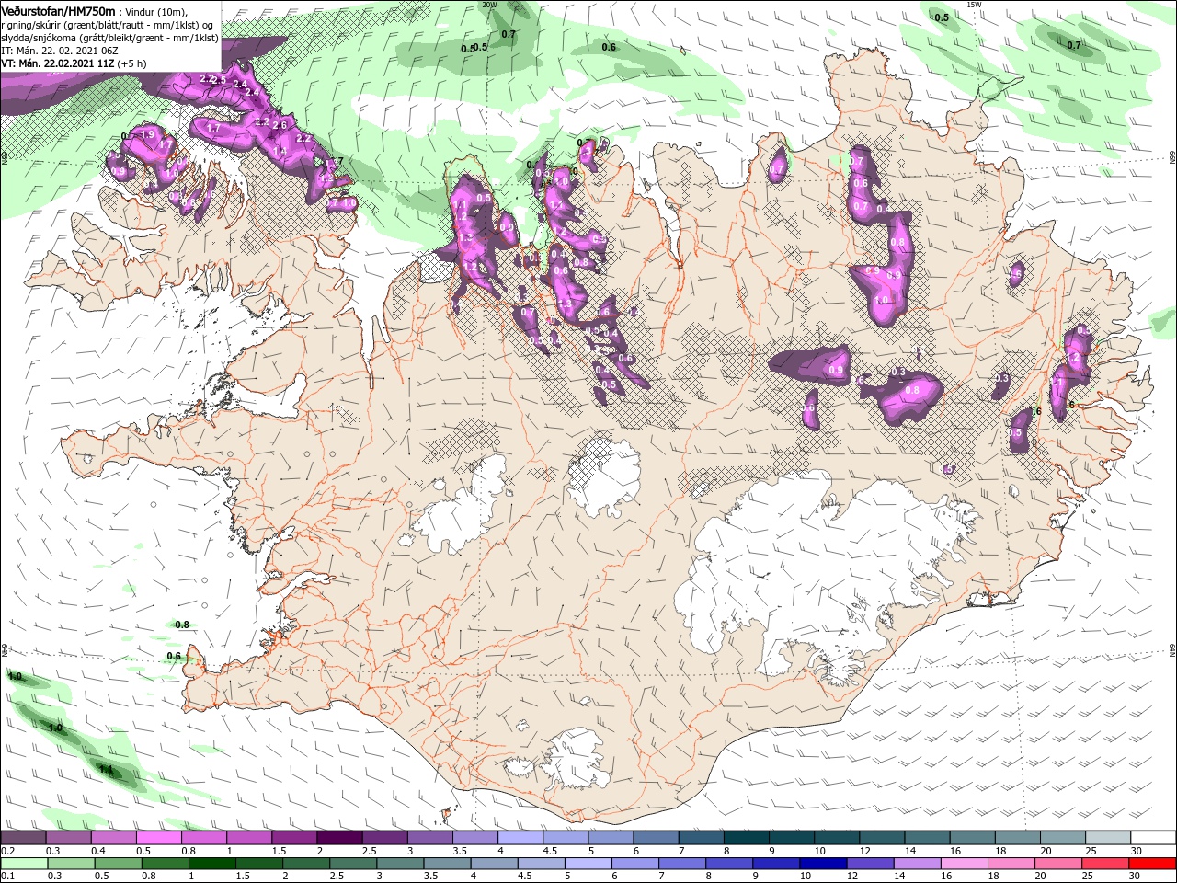Select the snow-row swatch between 18 and 20
This screenshot has height=883, width=1177.
(x=1019, y=838)
